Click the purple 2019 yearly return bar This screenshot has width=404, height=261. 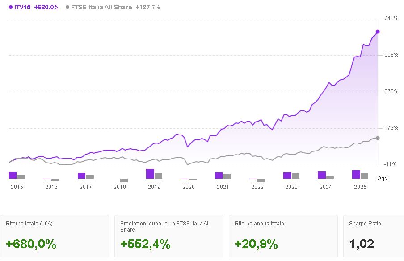pos(150,174)
